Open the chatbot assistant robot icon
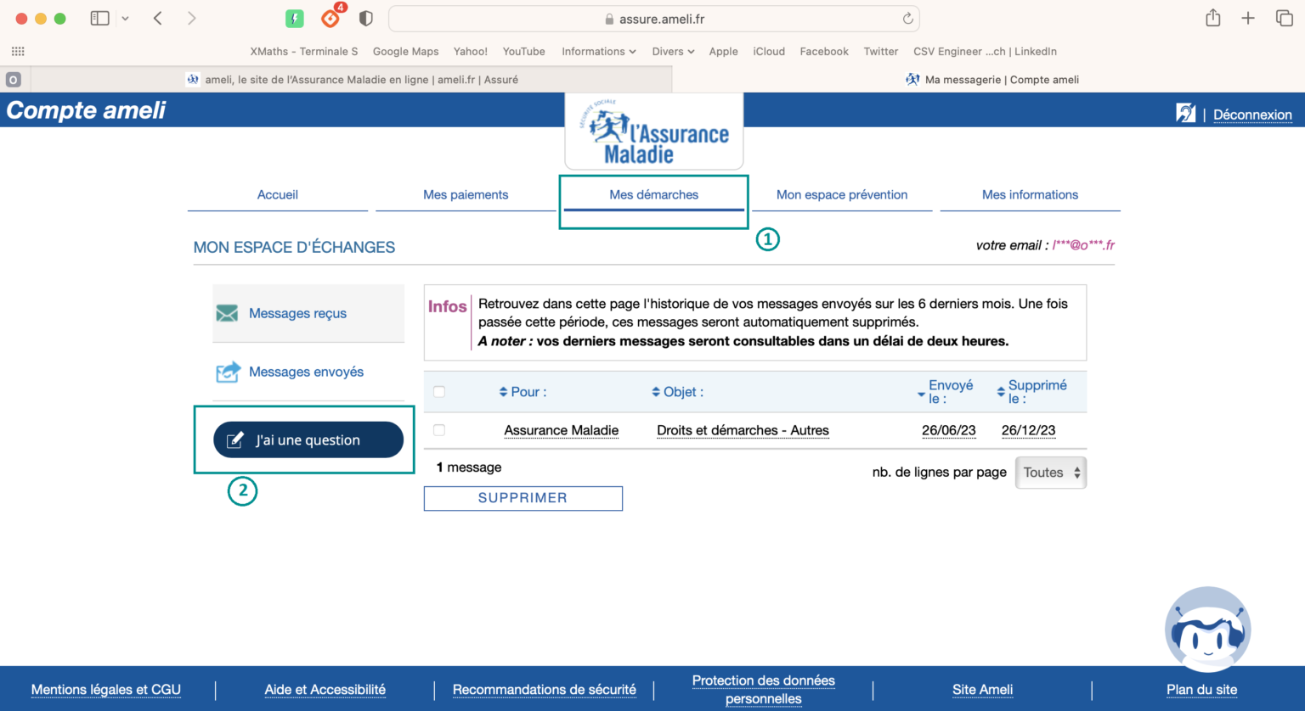This screenshot has height=711, width=1305. point(1207,629)
